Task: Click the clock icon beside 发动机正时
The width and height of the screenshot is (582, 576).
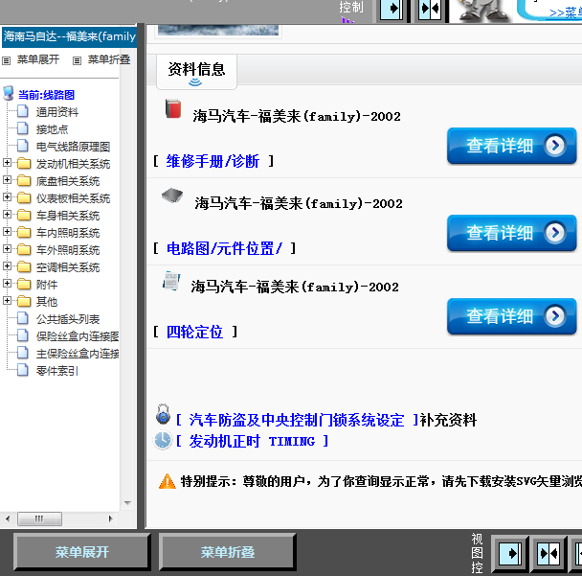Action: click(163, 440)
